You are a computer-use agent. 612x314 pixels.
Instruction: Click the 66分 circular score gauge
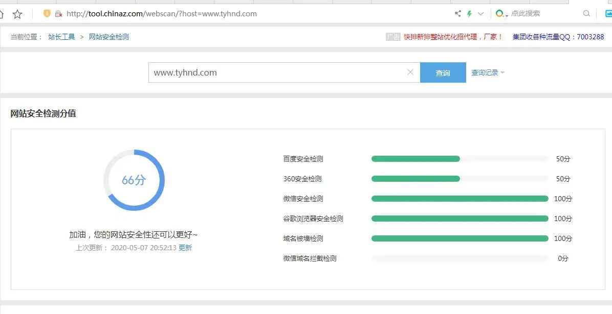[x=134, y=180]
